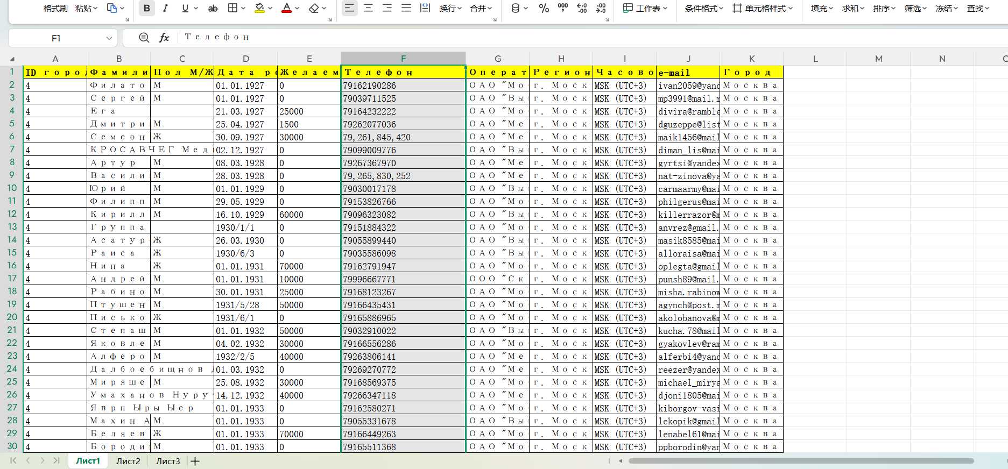
Task: Switch to the Лист1 sheet tab
Action: click(x=88, y=461)
